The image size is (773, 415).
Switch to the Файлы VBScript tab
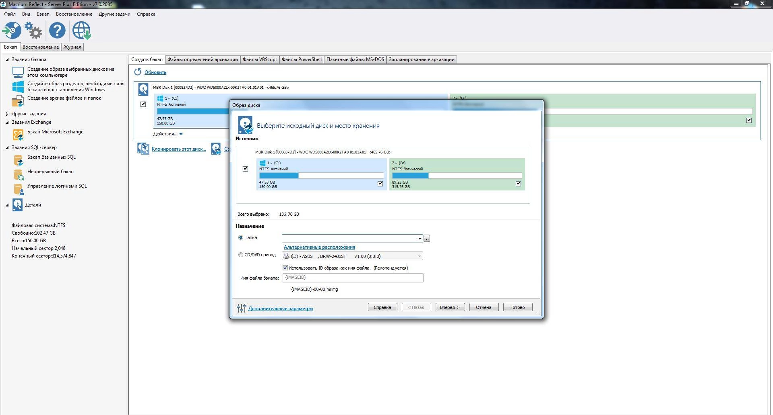click(x=260, y=59)
